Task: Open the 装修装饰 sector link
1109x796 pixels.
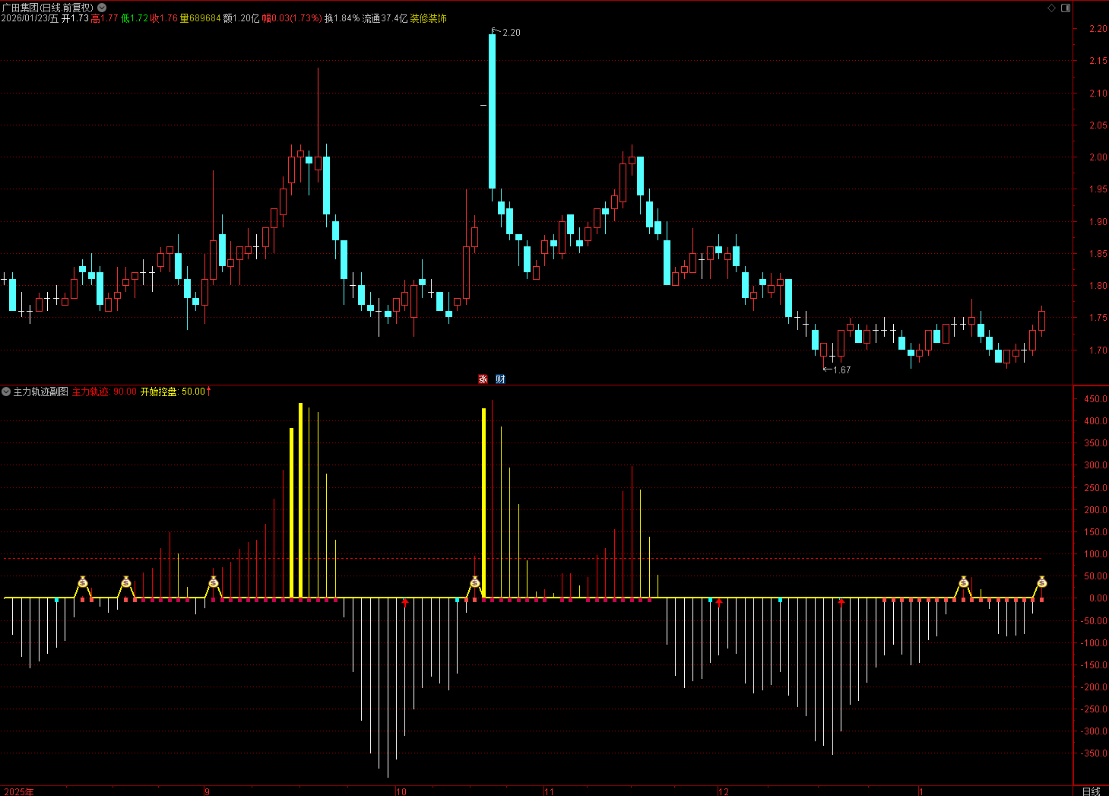Action: click(429, 18)
